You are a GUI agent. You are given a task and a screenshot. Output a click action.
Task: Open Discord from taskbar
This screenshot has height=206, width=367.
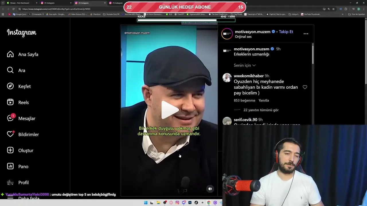point(184,203)
